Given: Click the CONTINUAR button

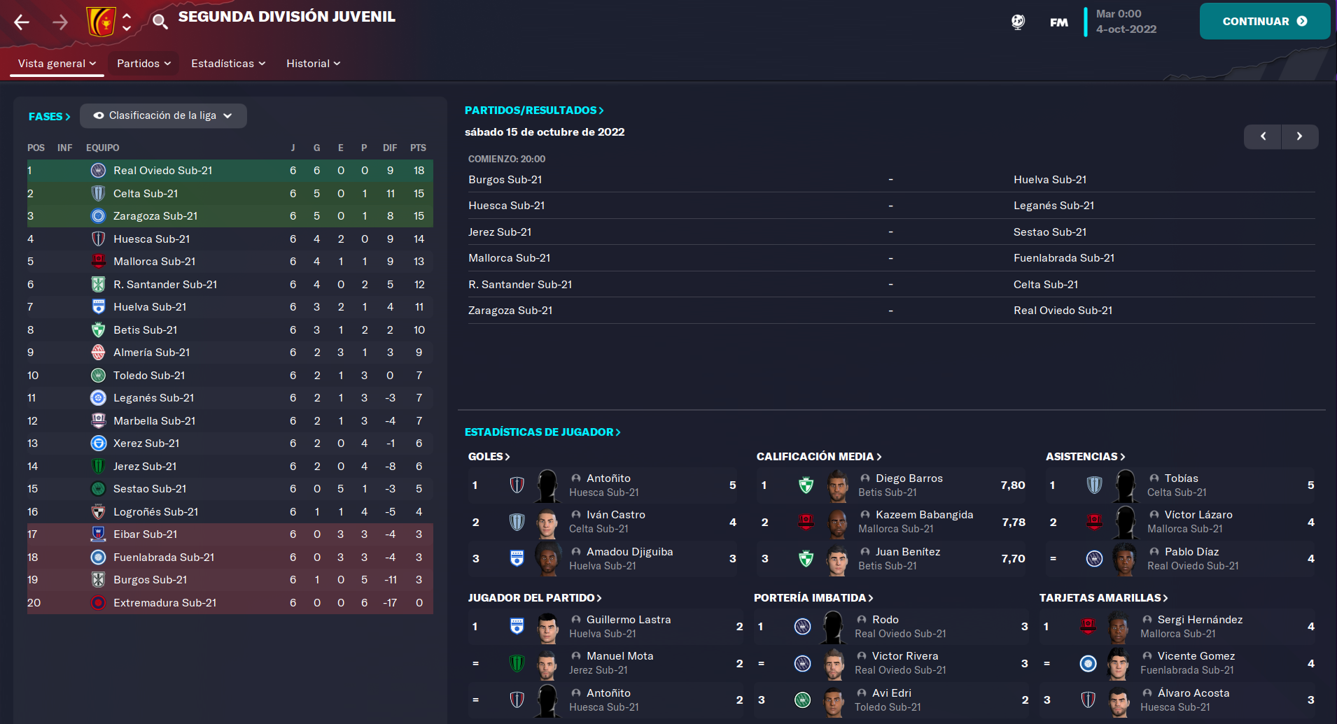Looking at the screenshot, I should [1264, 22].
